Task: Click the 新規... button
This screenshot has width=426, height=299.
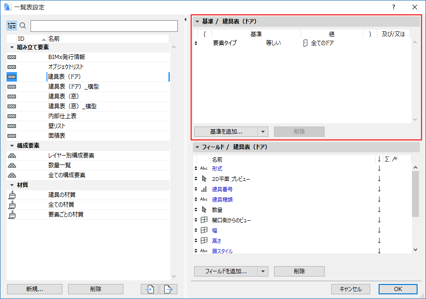Action: tap(35, 289)
